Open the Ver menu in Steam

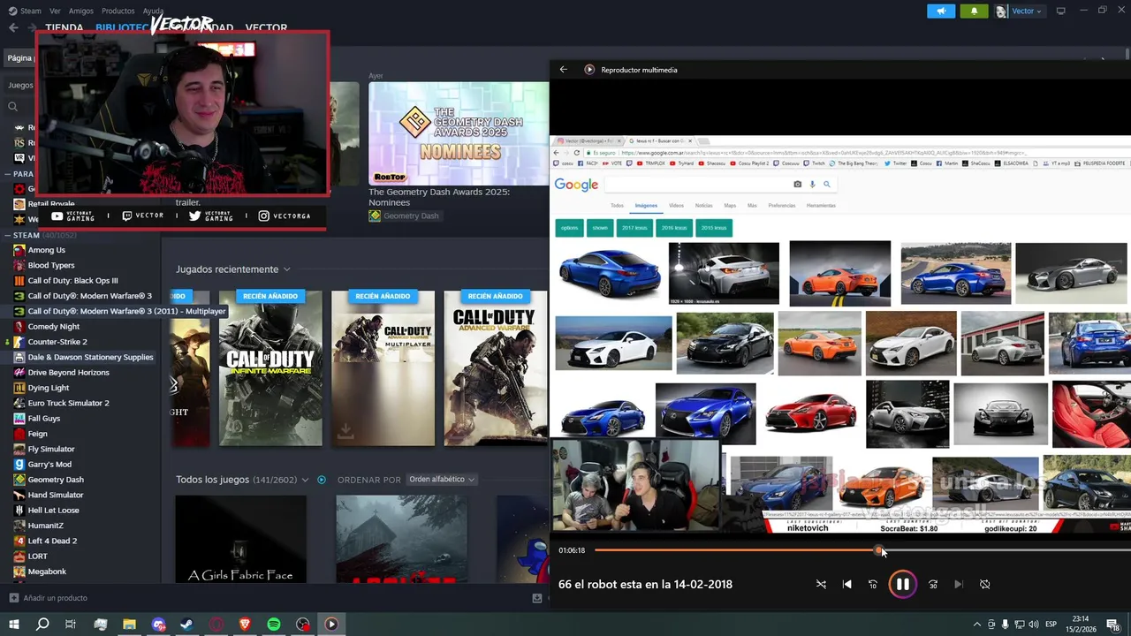pyautogui.click(x=55, y=11)
